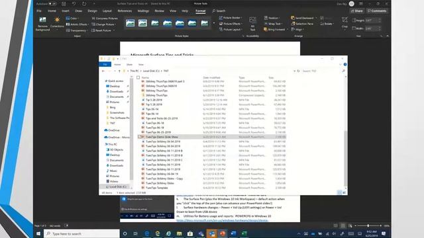424x238 pixels.
Task: Adjust the Word zoom slider
Action: click(x=368, y=225)
